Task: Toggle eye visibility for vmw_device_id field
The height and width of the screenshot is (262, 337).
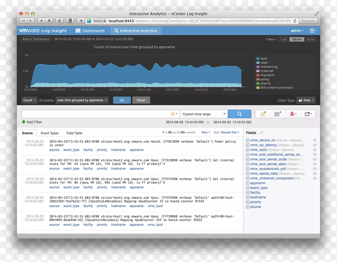Action: pos(315,140)
